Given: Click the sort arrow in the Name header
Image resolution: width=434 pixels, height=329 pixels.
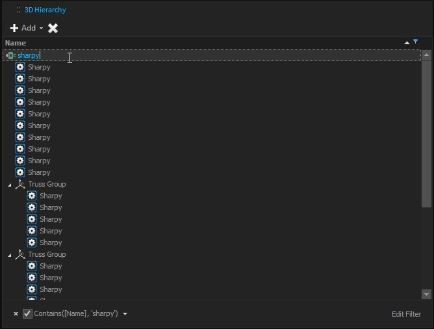Looking at the screenshot, I should point(407,43).
